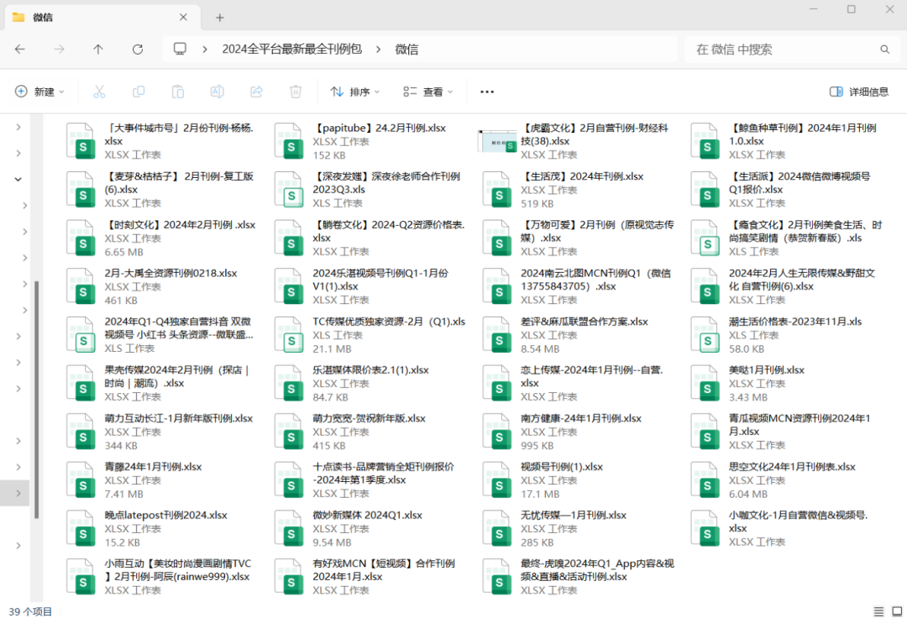This screenshot has height=618, width=907.
Task: Go up one folder level
Action: coord(98,50)
